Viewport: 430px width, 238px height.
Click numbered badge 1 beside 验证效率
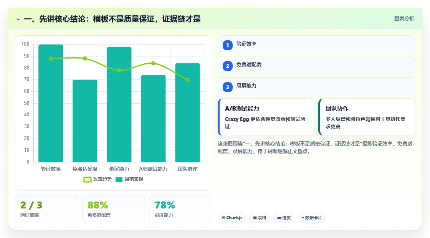coord(227,45)
